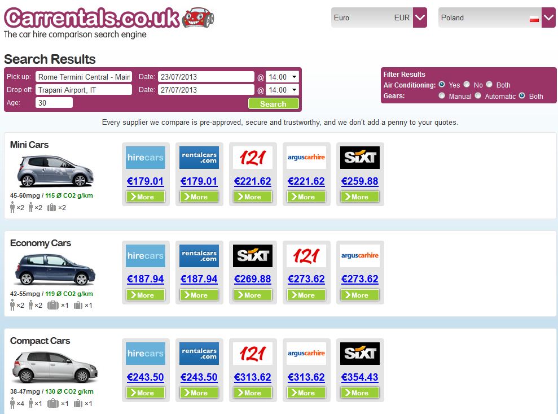Open Compact hirecars price €243.50
This screenshot has width=558, height=414.
click(x=145, y=377)
